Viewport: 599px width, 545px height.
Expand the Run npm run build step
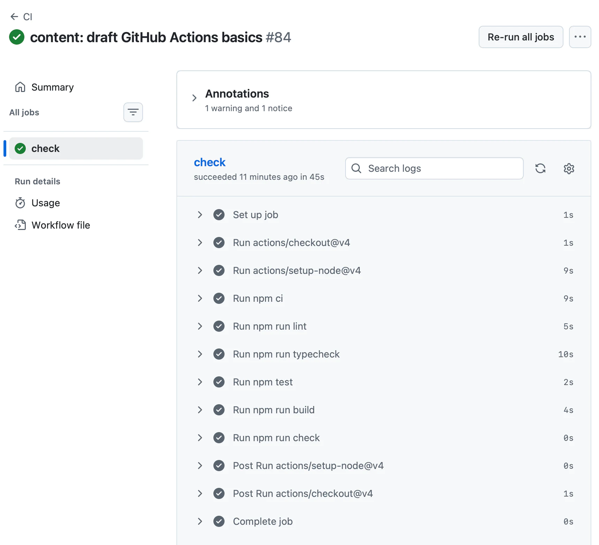(384, 410)
